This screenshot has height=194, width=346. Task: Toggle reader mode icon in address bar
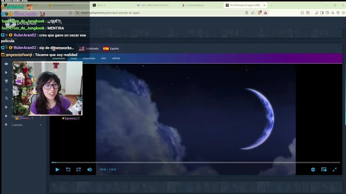247,13
